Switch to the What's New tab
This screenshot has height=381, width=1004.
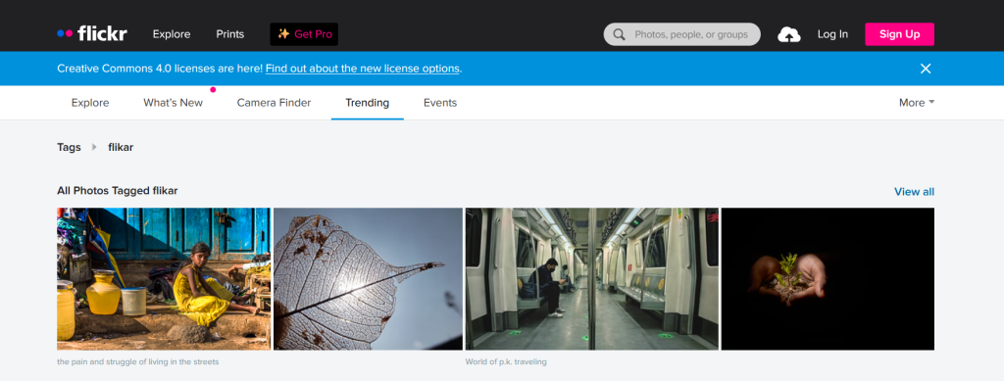[173, 102]
